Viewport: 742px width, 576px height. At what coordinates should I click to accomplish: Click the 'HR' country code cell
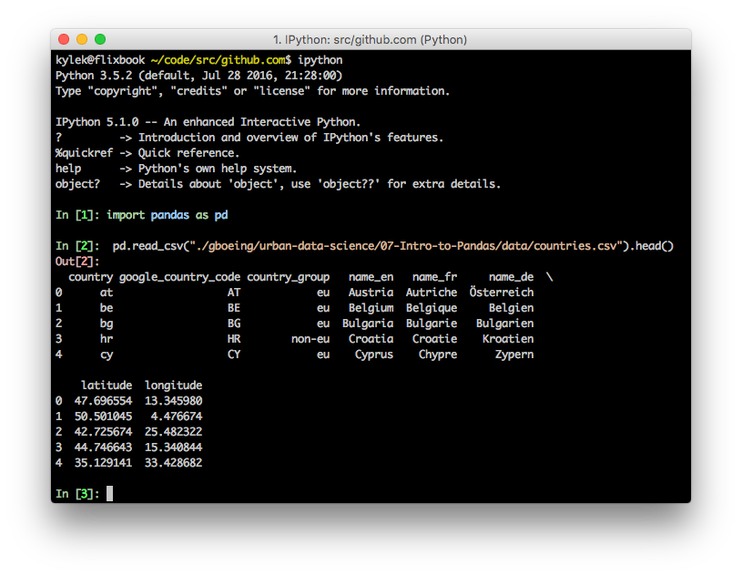pyautogui.click(x=234, y=339)
